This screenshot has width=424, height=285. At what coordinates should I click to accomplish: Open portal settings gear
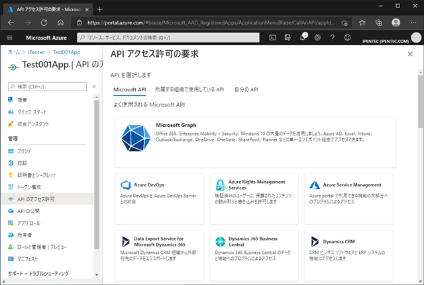point(317,38)
